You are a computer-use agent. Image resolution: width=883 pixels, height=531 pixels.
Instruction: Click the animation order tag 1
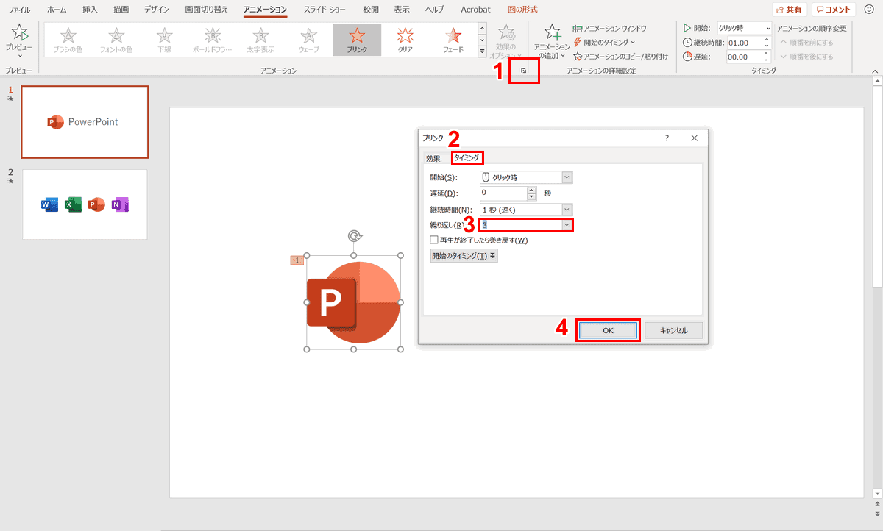(x=297, y=260)
